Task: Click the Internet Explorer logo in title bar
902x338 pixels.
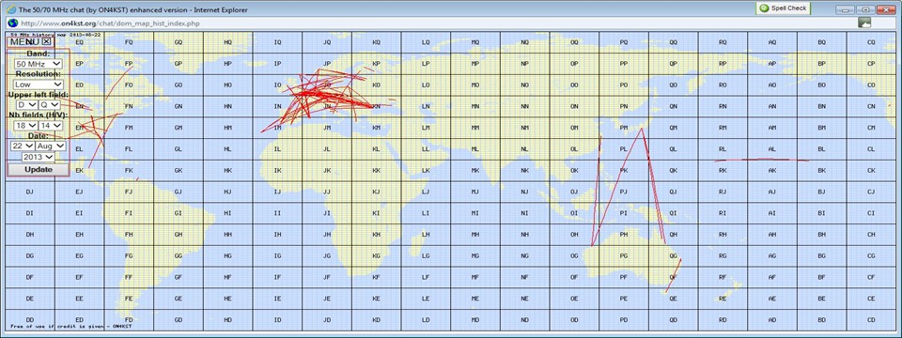Action: click(10, 9)
